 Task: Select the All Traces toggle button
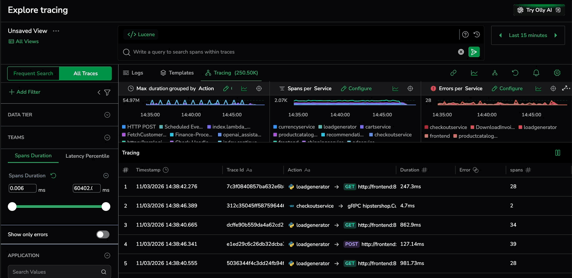pos(85,73)
